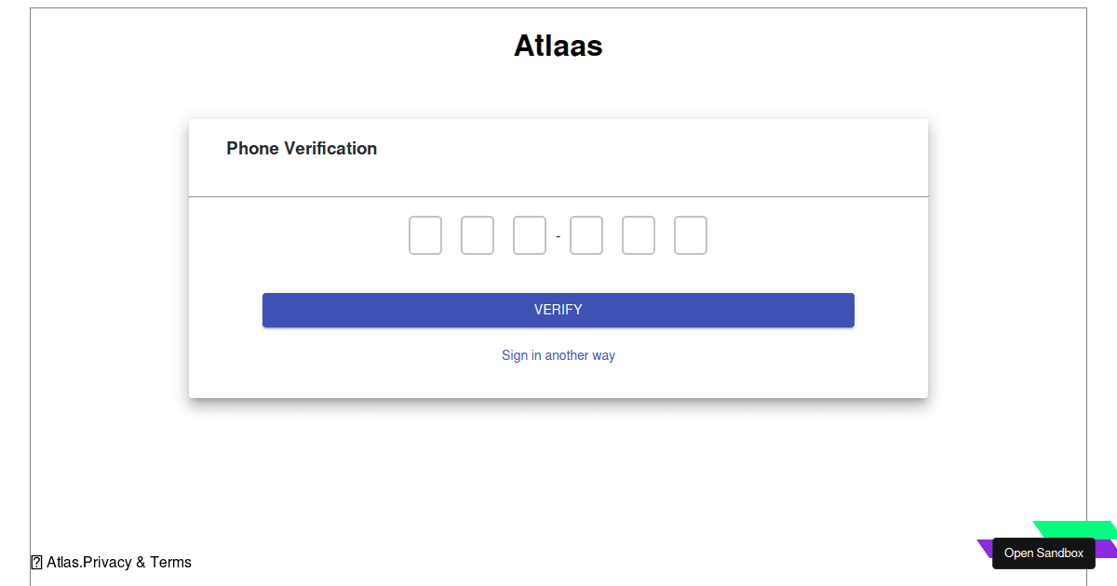Image resolution: width=1117 pixels, height=586 pixels.
Task: Click the verification card's divider line
Action: click(558, 195)
